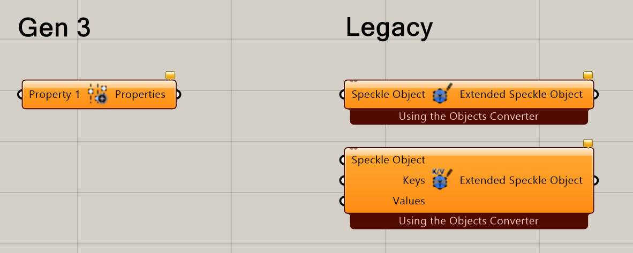Click the blue cube pencil icon on the upper Legacy component
Screen dimensions: 633x253
tap(442, 94)
